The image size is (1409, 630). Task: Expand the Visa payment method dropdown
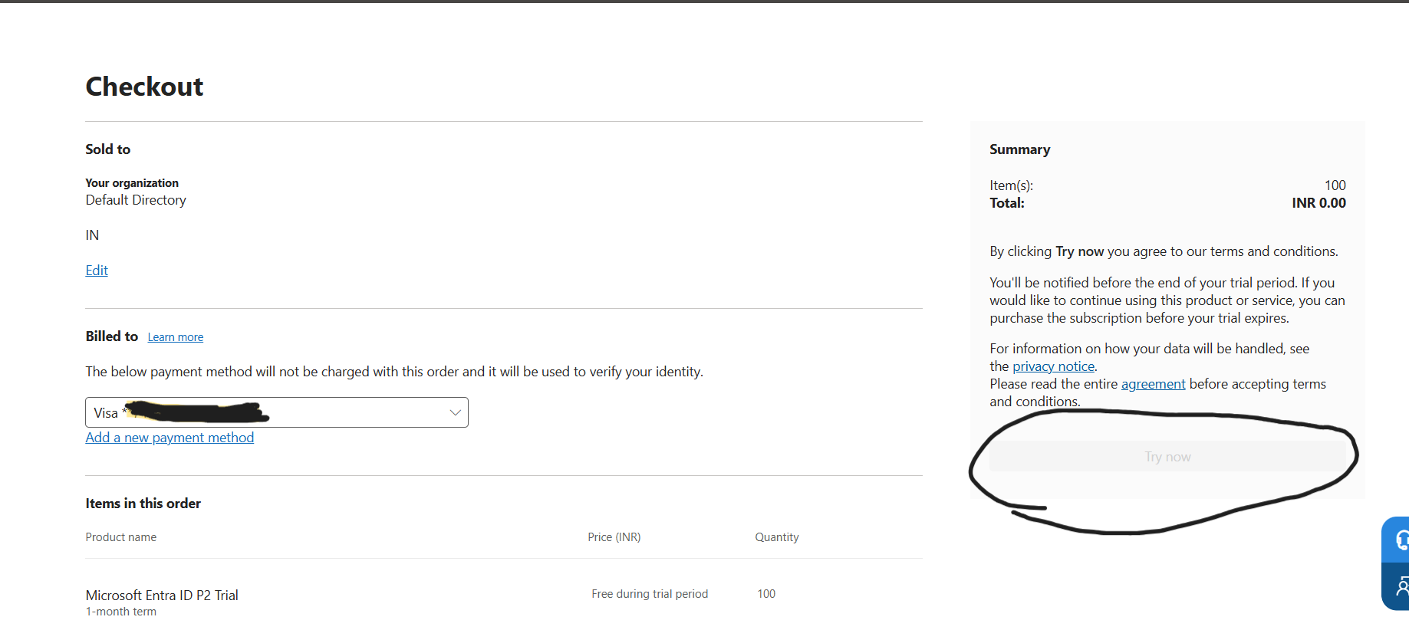tap(277, 412)
